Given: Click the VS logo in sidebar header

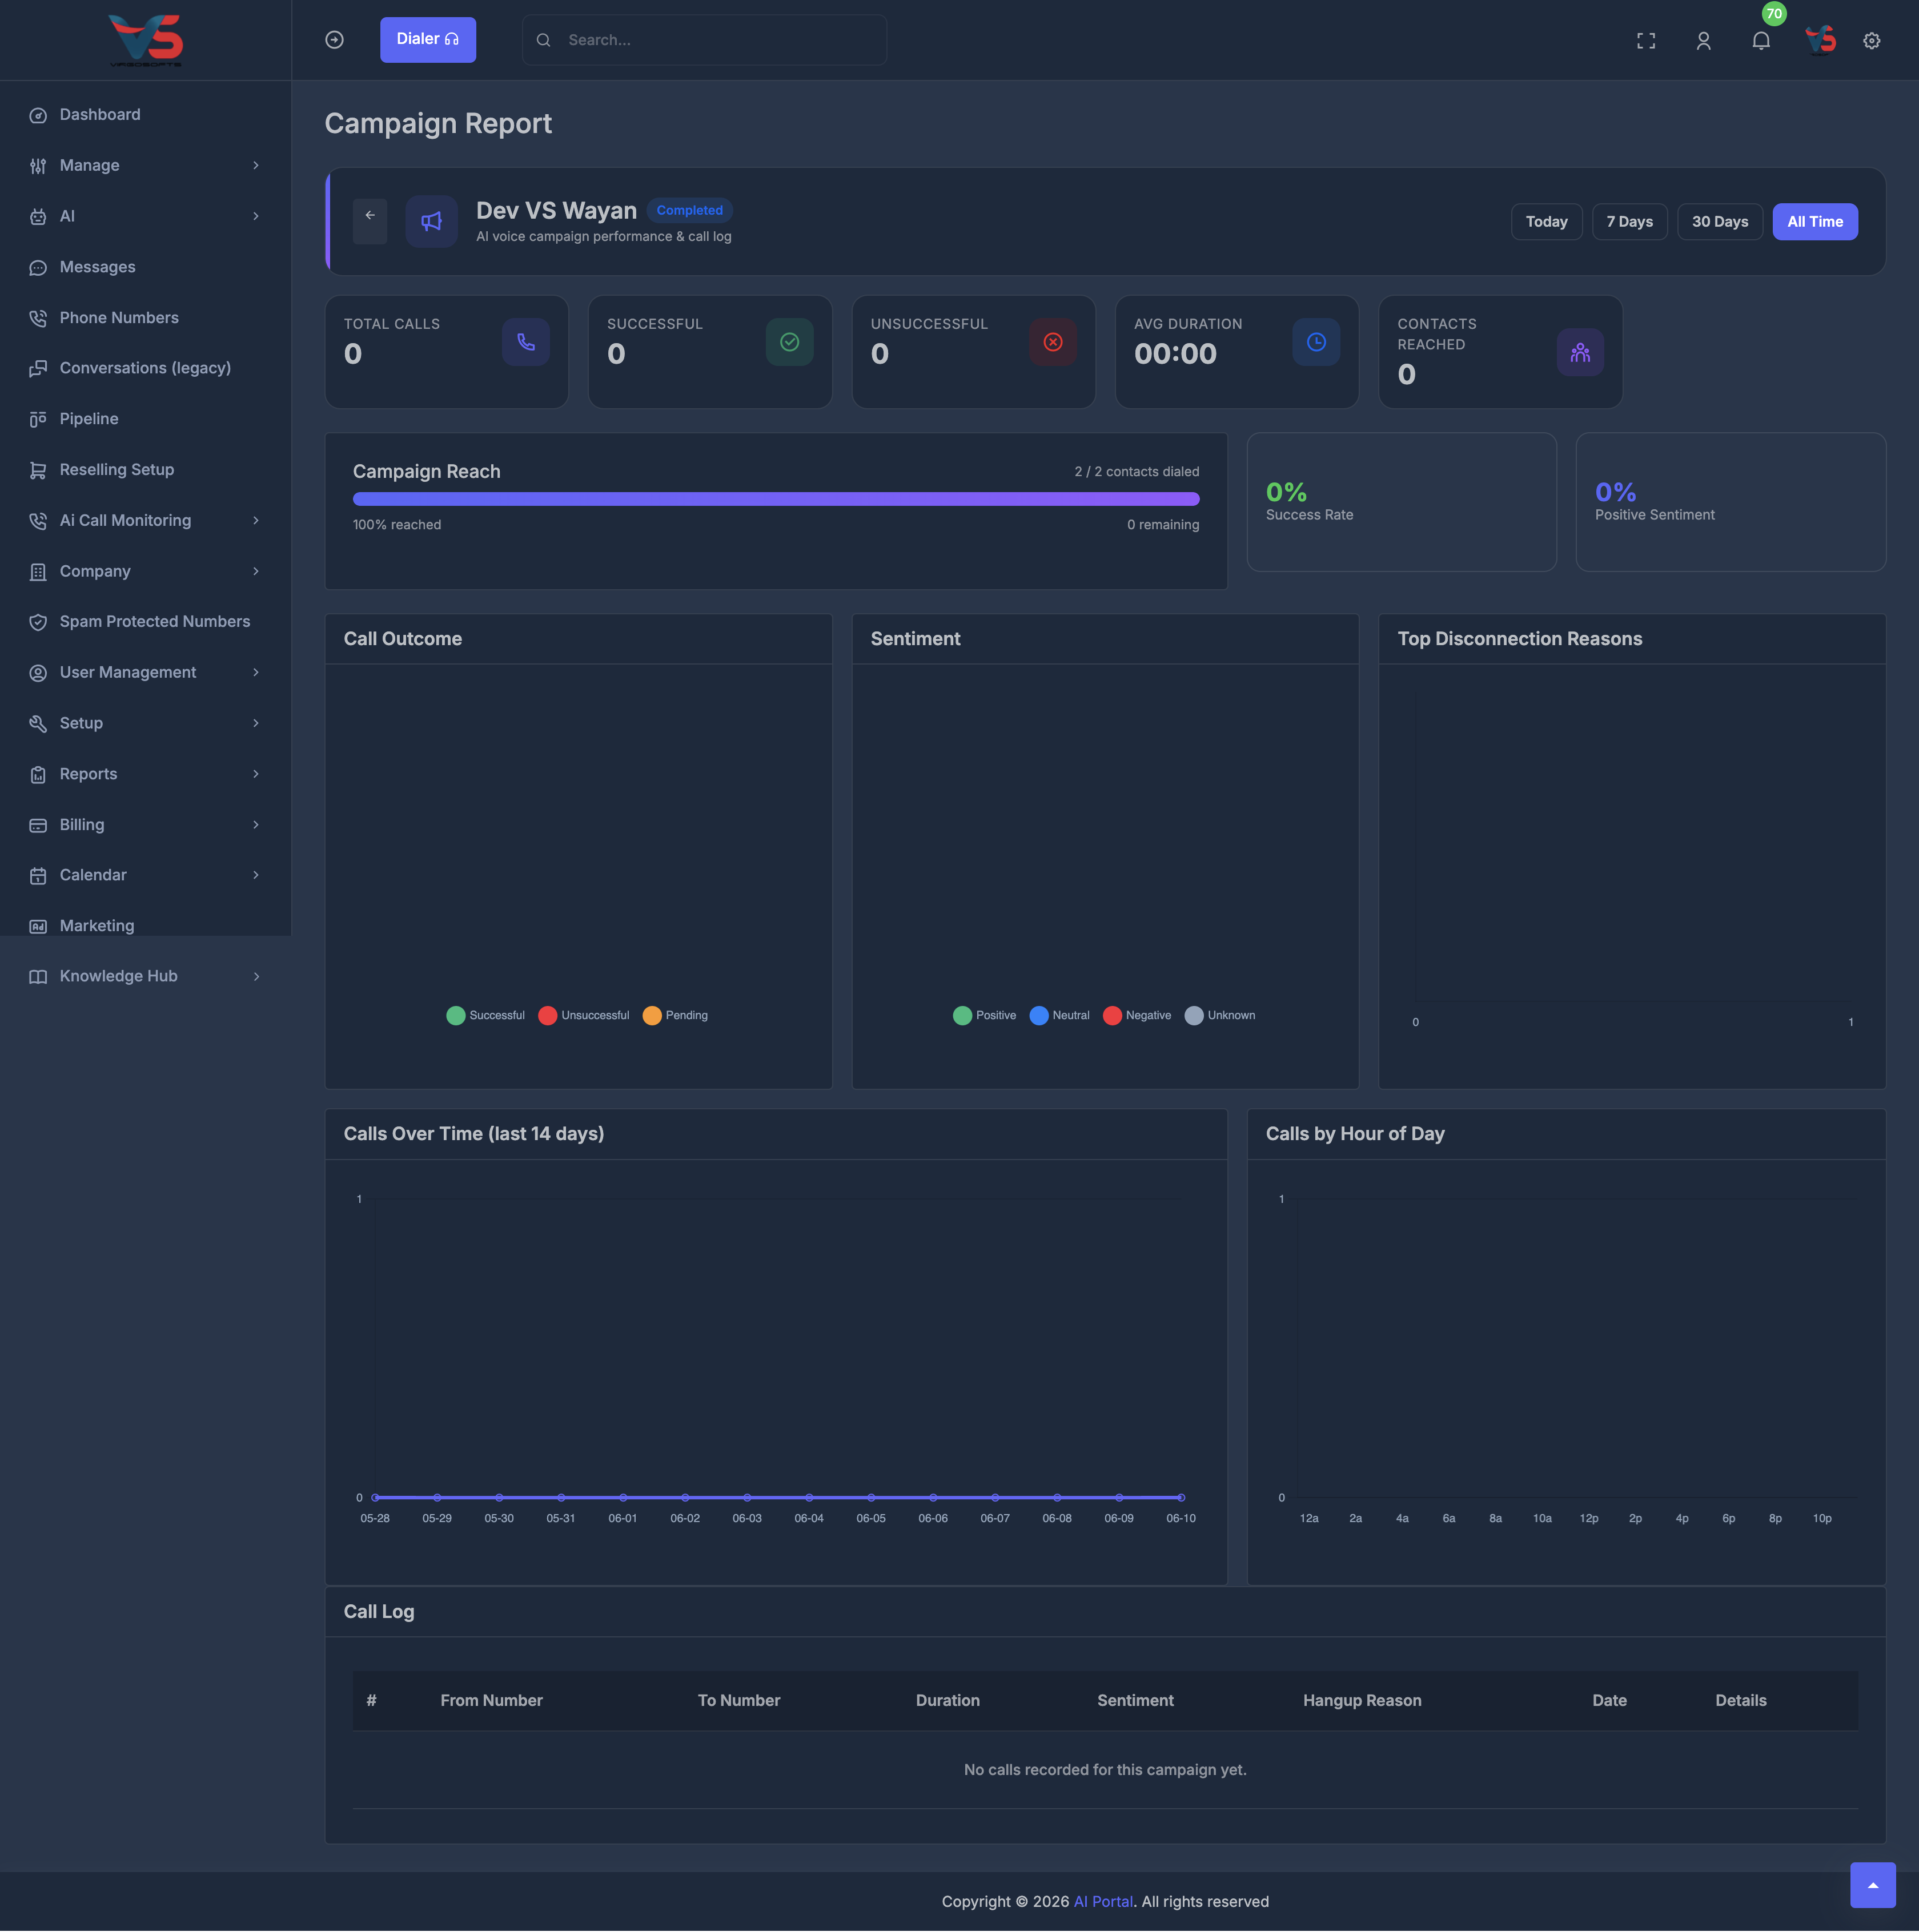Looking at the screenshot, I should (145, 40).
